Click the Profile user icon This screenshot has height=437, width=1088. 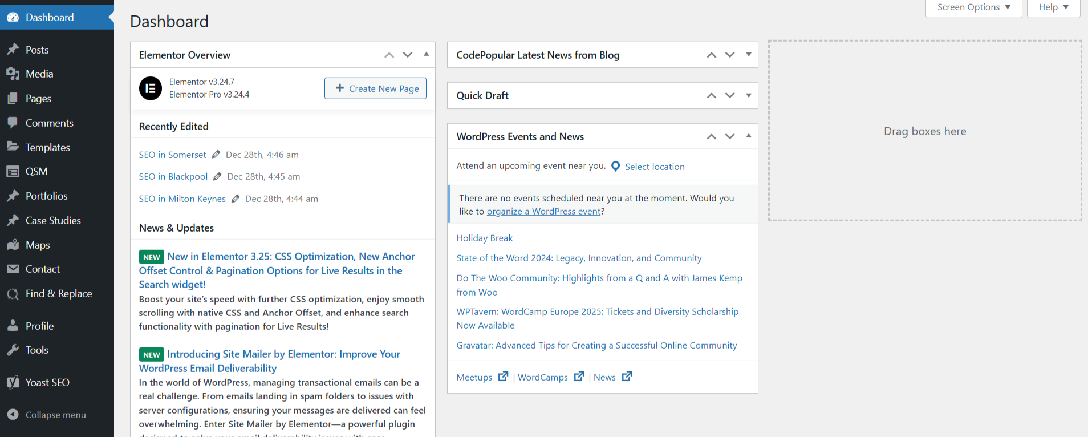(x=13, y=326)
